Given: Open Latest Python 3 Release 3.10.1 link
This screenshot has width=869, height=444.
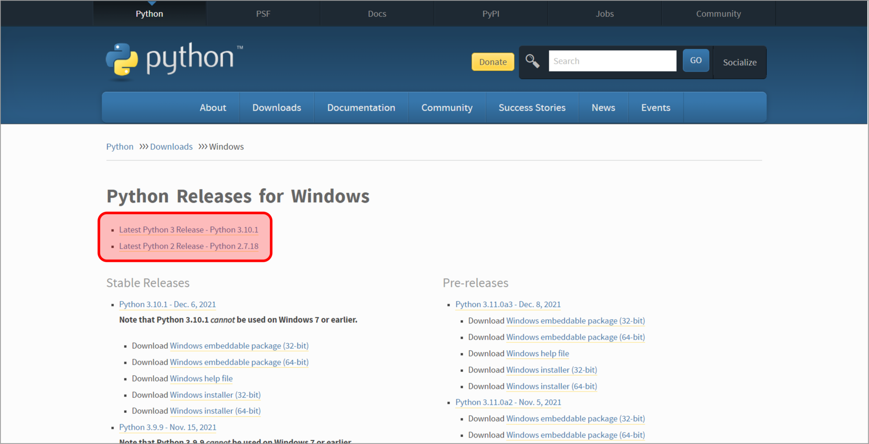Looking at the screenshot, I should [x=189, y=230].
